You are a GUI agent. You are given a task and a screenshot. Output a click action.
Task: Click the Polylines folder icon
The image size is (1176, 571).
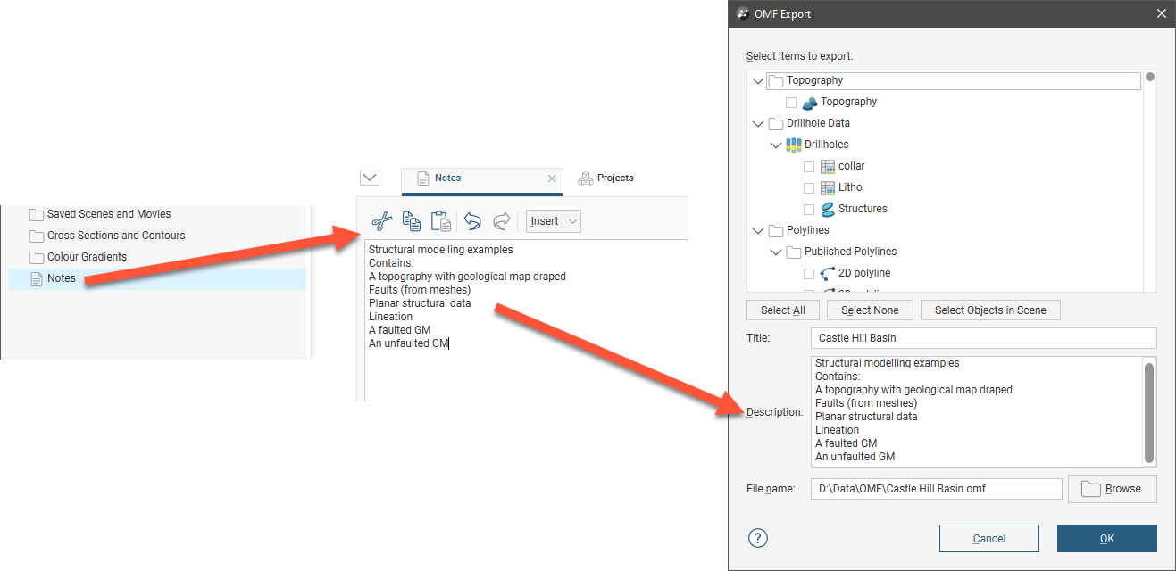tap(776, 231)
